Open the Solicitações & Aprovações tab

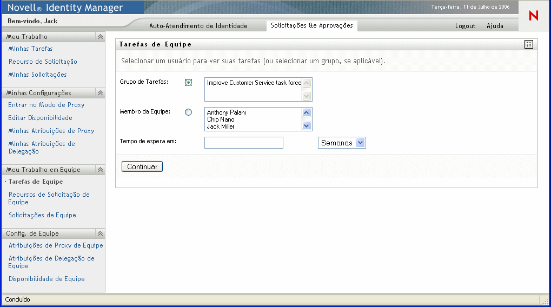pos(311,25)
